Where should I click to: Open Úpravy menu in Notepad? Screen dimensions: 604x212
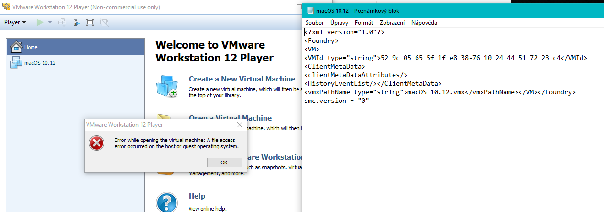click(339, 23)
